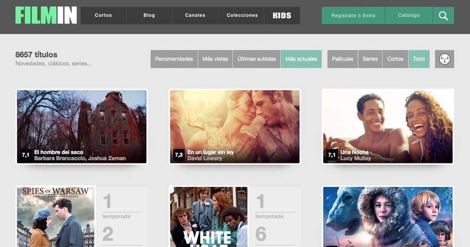470x247 pixels.
Task: Click director David Lowery
Action: pos(205,158)
